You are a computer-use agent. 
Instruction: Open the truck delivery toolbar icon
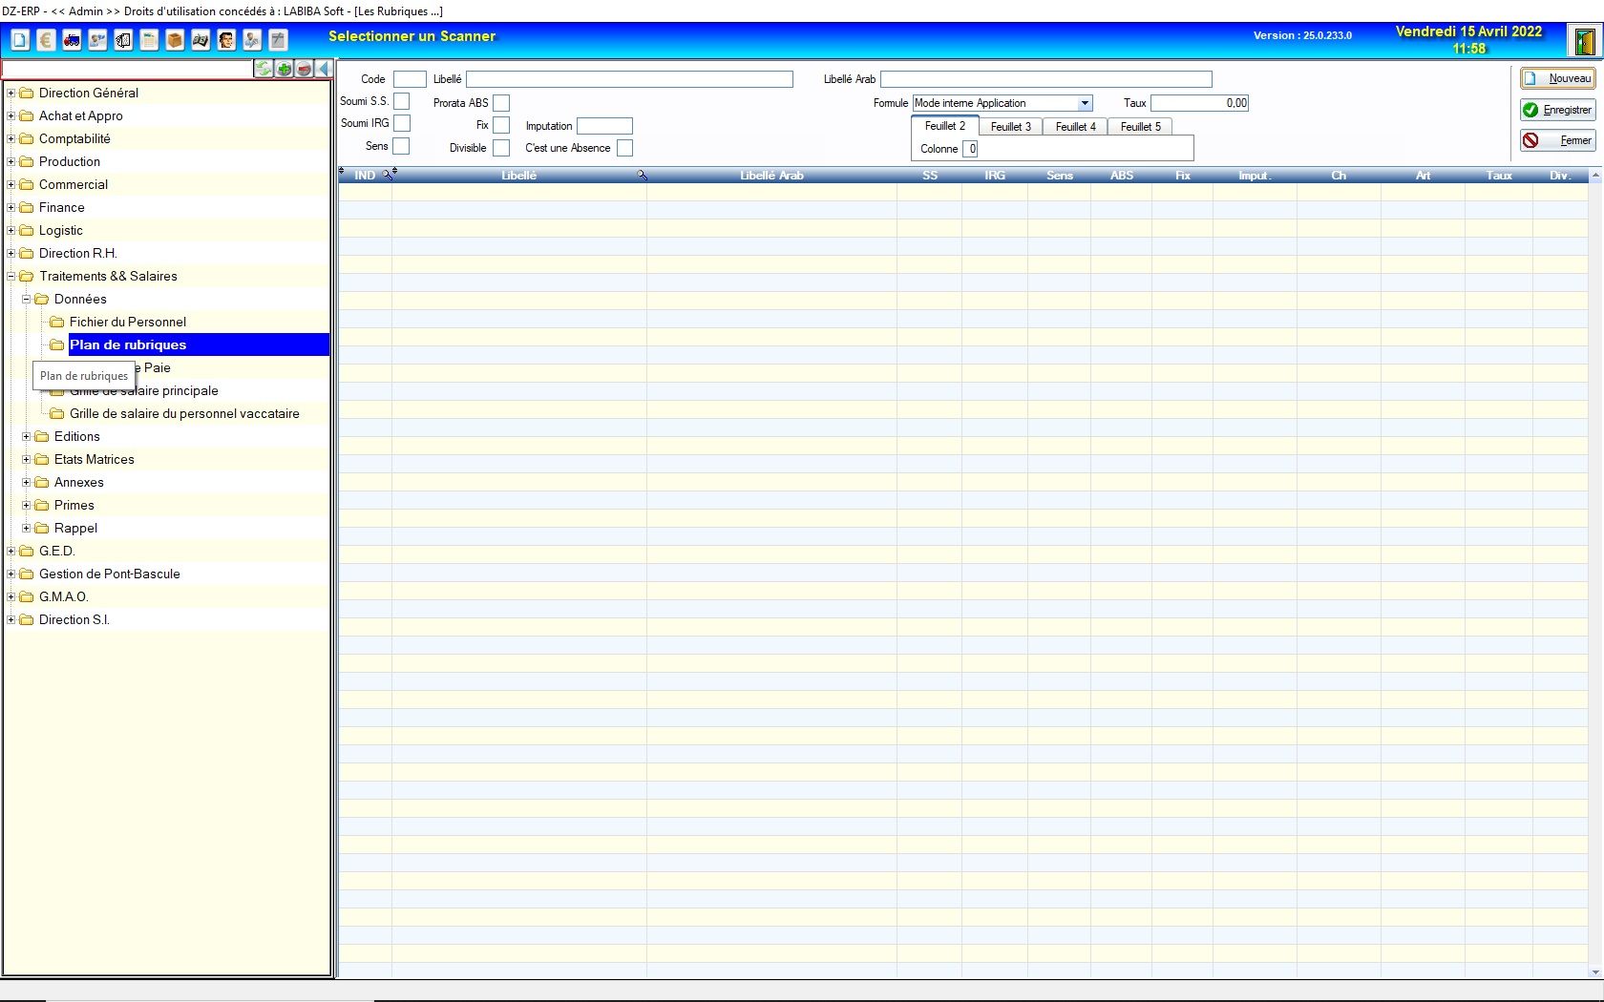coord(72,40)
